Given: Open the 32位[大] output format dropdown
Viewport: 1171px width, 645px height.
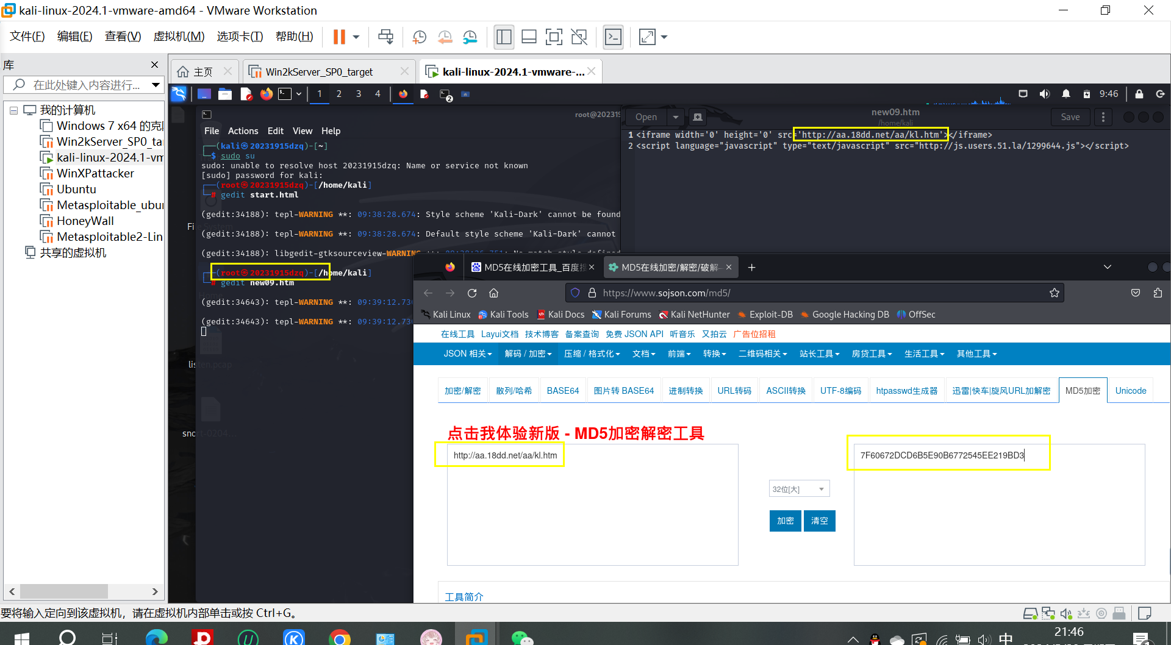Looking at the screenshot, I should pos(799,489).
